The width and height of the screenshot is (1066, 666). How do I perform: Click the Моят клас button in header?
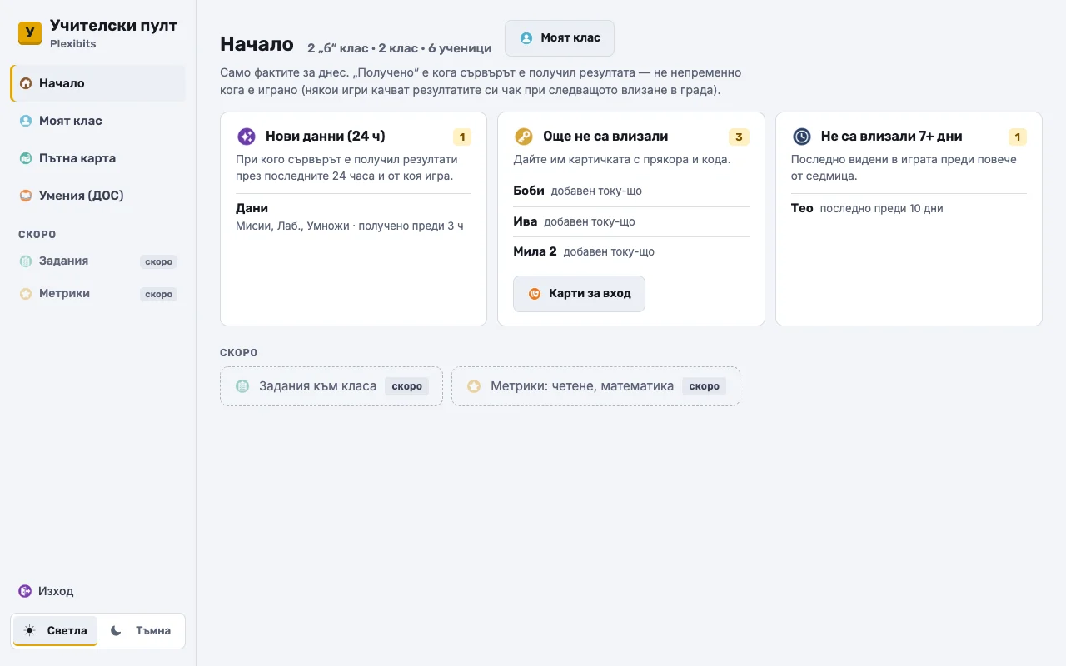560,38
